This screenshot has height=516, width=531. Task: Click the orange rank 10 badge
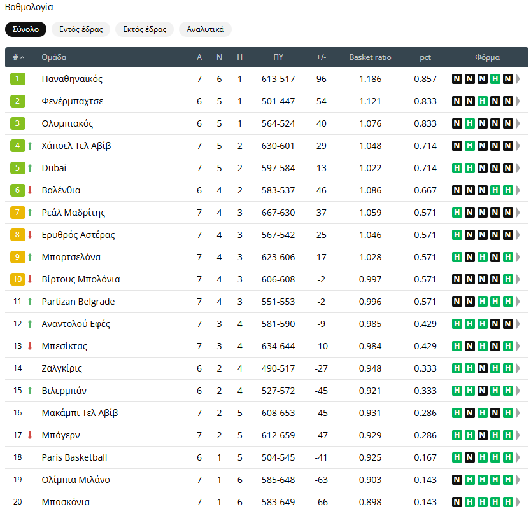pos(18,279)
